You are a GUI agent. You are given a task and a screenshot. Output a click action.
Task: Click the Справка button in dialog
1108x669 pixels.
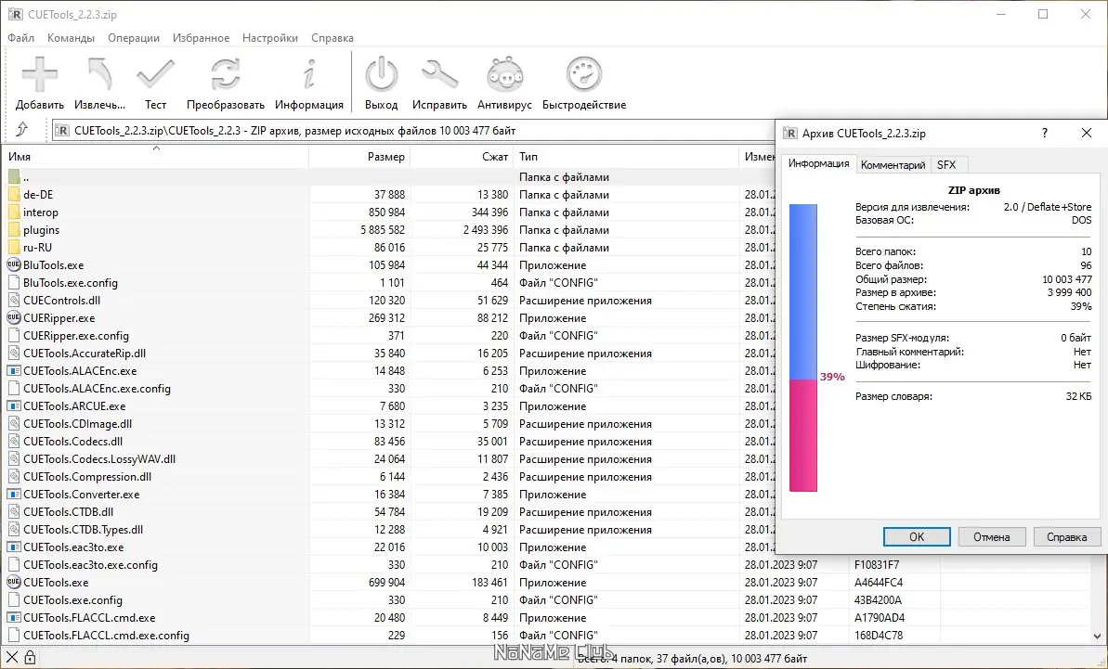click(1066, 537)
